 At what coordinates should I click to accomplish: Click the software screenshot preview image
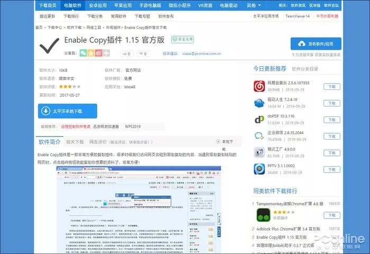click(x=138, y=210)
